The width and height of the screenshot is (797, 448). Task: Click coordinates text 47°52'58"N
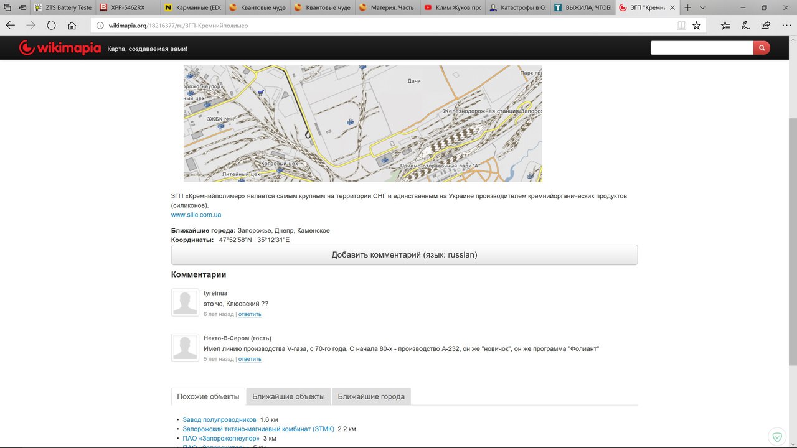pyautogui.click(x=235, y=240)
